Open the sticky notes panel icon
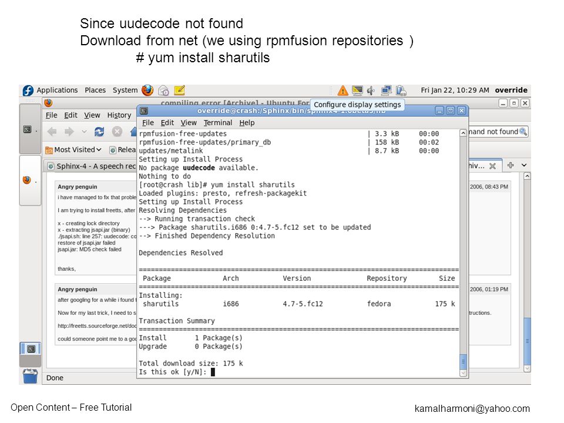564x423 pixels. [180, 90]
